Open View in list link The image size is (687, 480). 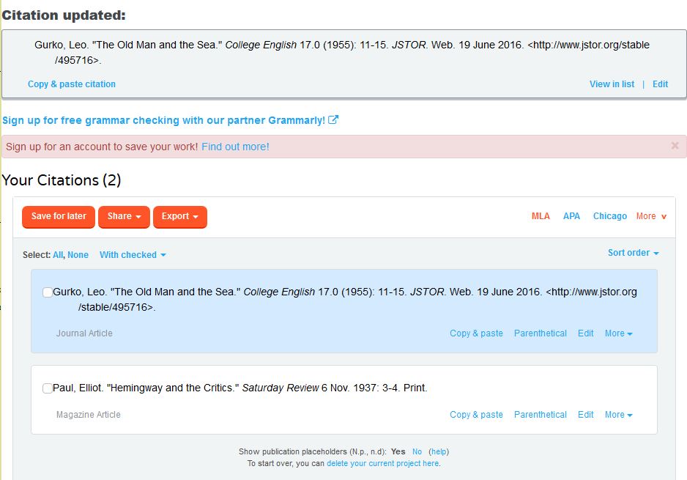click(612, 84)
